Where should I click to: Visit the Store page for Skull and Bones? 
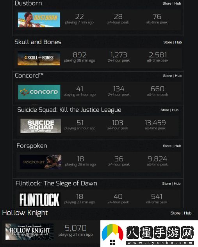[168, 42]
